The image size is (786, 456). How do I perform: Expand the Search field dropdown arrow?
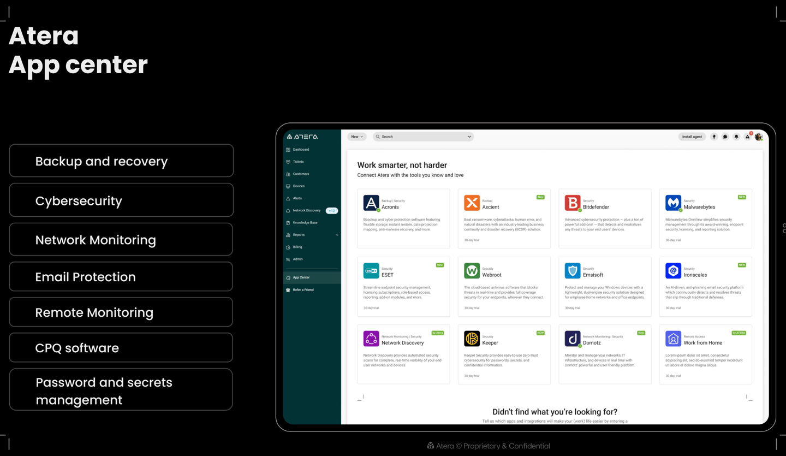[469, 137]
